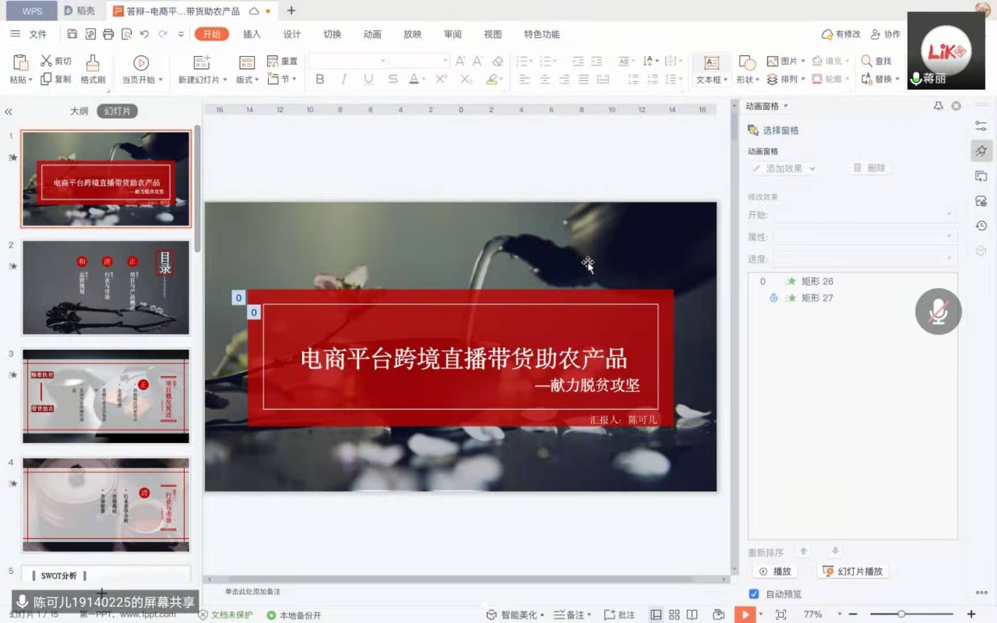Viewport: 997px width, 623px height.
Task: Expand the 动画窗格 pane title dropdown
Action: pos(786,106)
